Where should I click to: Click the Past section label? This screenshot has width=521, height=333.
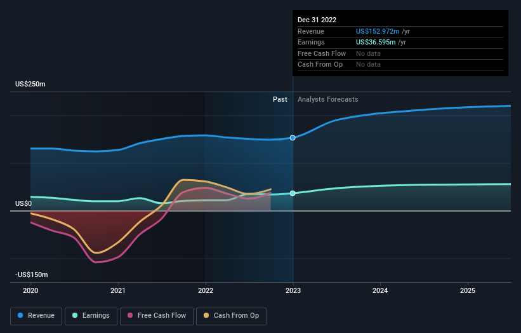[280, 100]
